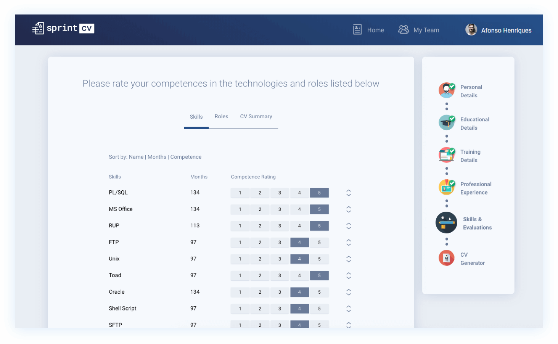Click reorder chevrons for Shell Script row
The height and width of the screenshot is (344, 558).
tap(349, 309)
